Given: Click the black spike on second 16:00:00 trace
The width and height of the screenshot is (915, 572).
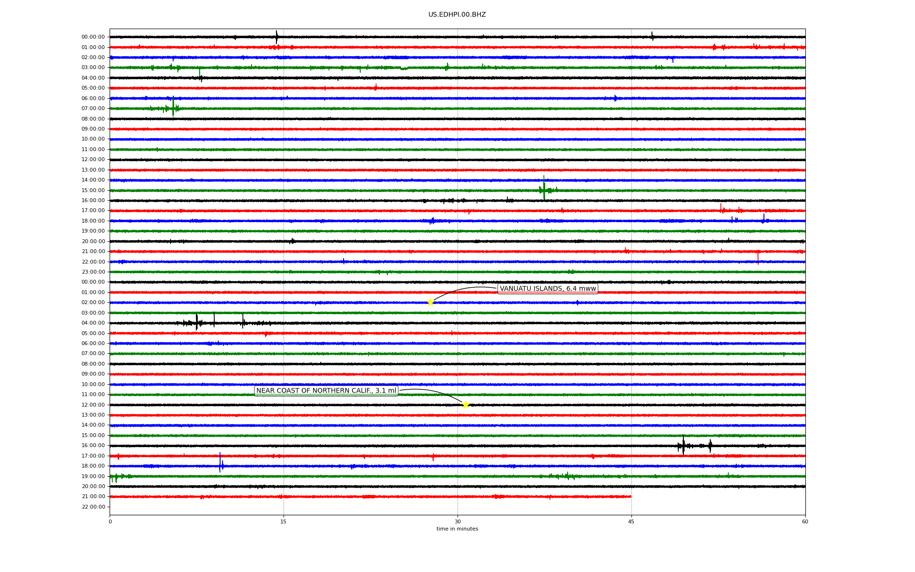Looking at the screenshot, I should coord(683,445).
